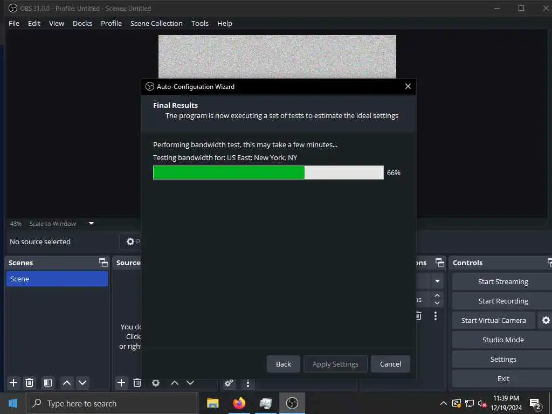Open scene filters icon in Scenes toolbar

[x=48, y=383]
